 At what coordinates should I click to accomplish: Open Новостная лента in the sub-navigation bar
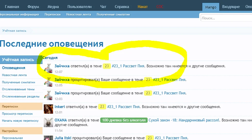(79, 14)
